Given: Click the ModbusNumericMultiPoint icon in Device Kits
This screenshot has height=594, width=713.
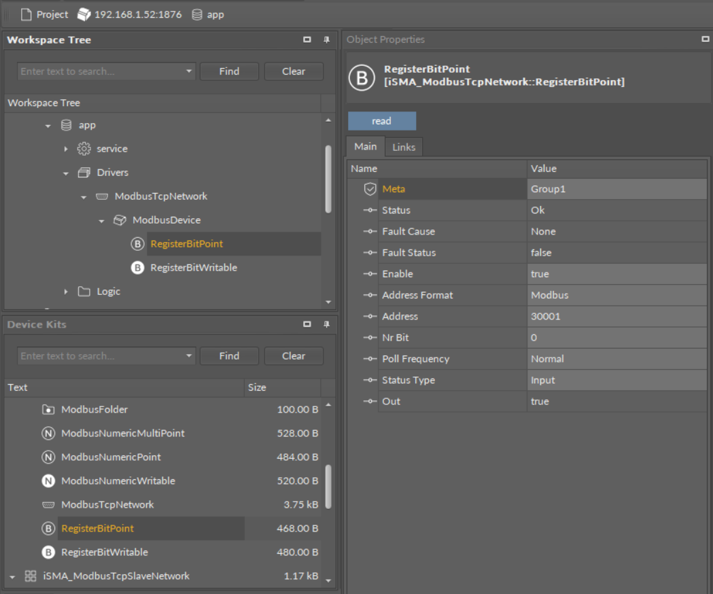Looking at the screenshot, I should tap(48, 434).
